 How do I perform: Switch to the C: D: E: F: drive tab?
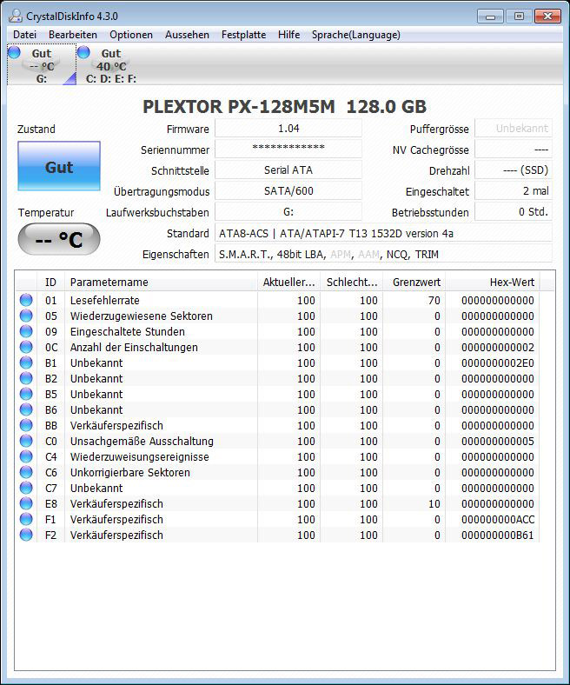coord(111,65)
